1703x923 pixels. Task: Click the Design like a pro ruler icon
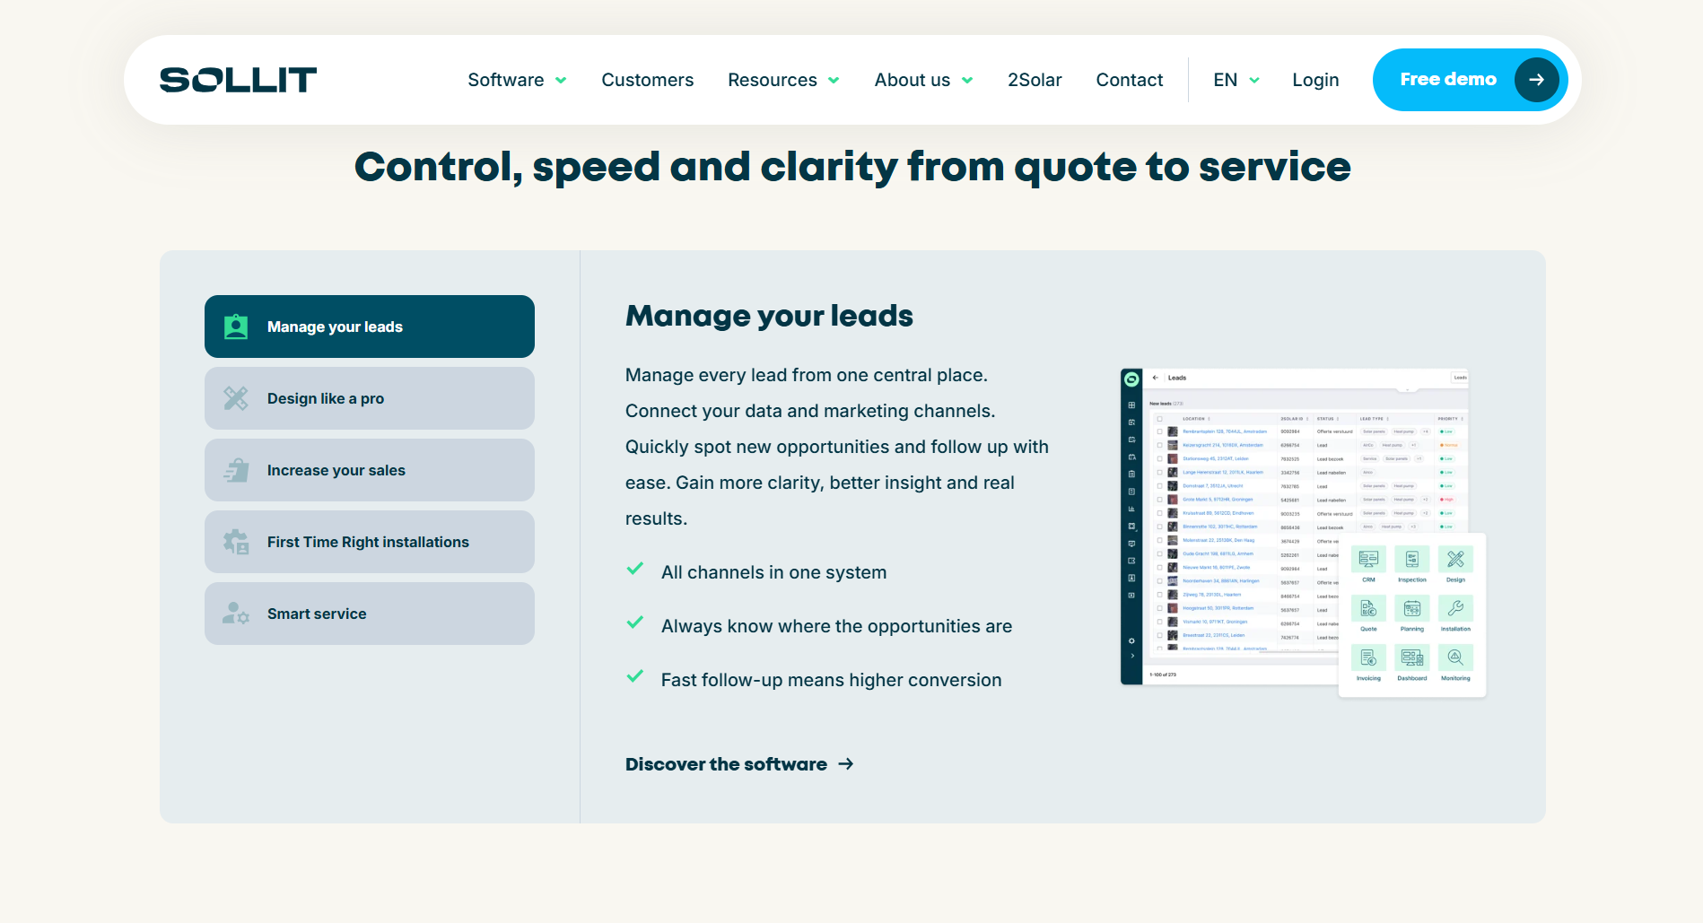click(x=236, y=398)
